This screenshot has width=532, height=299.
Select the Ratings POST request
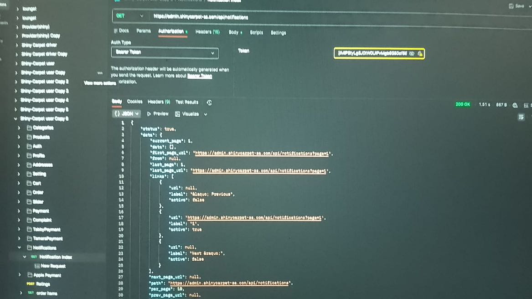click(42, 284)
